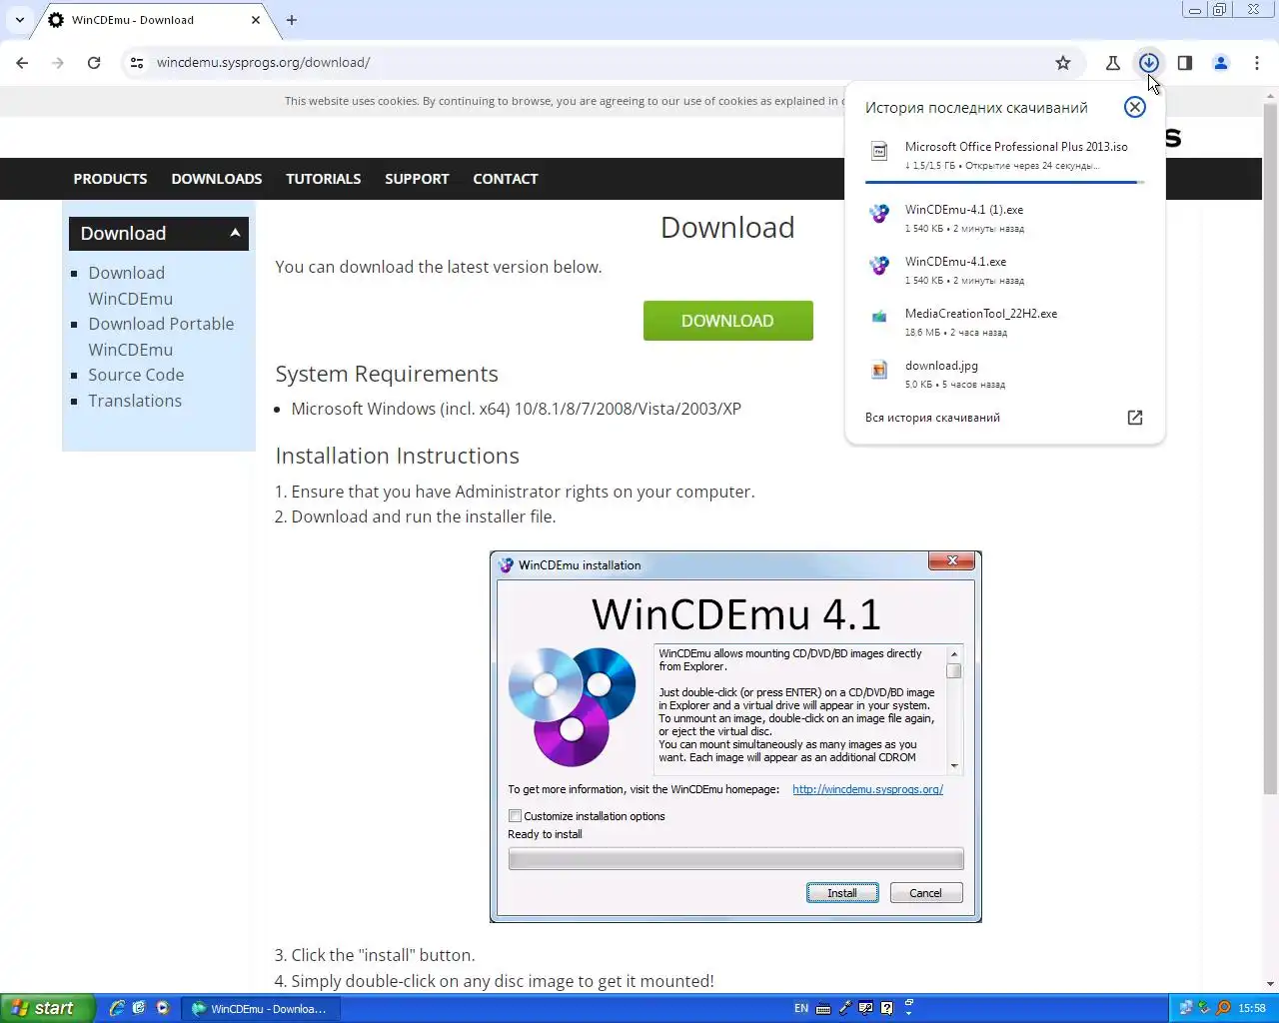Close the downloads history popup
The image size is (1279, 1023).
[x=1134, y=107]
